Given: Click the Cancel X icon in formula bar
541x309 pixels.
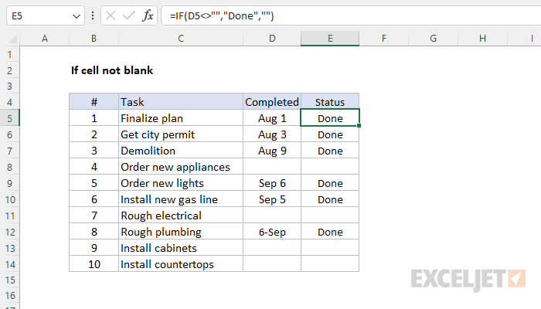Looking at the screenshot, I should [x=111, y=15].
